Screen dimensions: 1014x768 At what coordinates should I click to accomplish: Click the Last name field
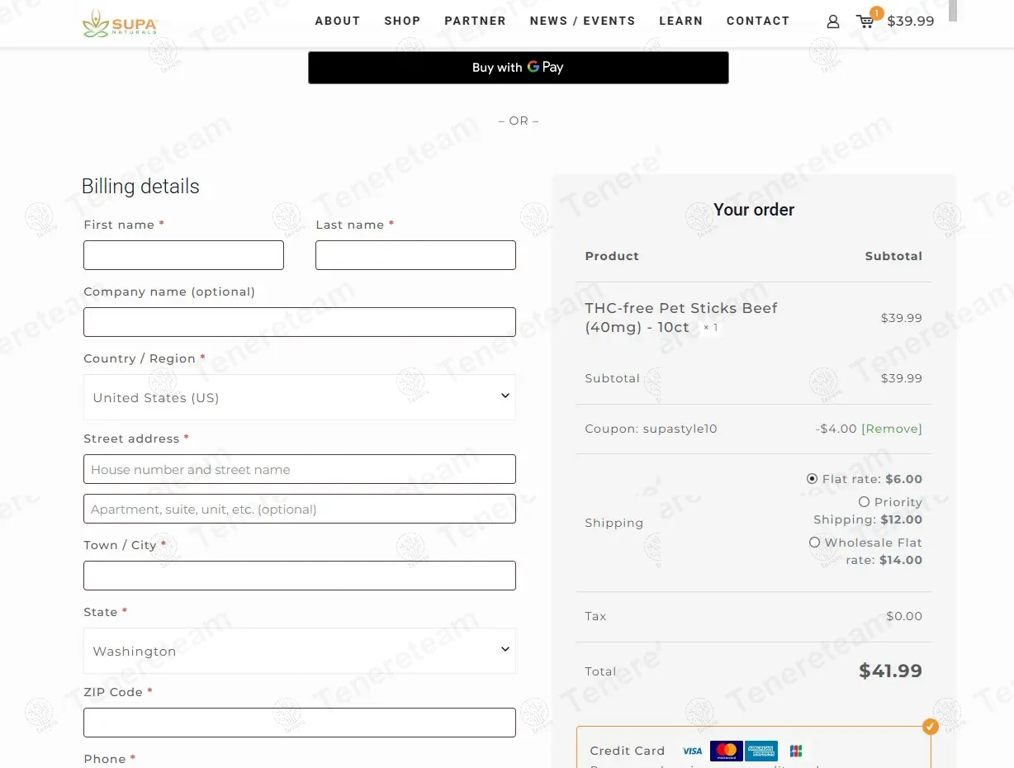415,255
